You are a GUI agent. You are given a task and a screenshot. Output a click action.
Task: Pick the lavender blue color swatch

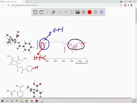[102, 12]
